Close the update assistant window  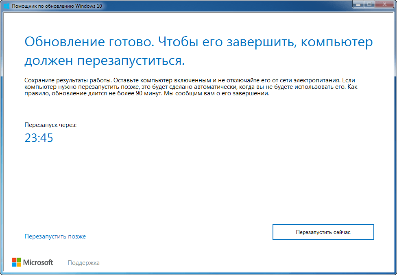point(385,4)
